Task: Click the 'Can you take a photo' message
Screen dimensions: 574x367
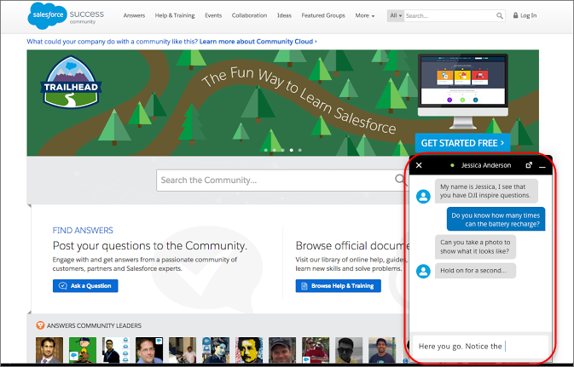Action: tap(475, 247)
